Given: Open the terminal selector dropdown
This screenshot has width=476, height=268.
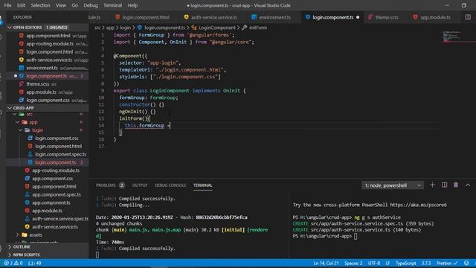Looking at the screenshot, I should coord(393,185).
